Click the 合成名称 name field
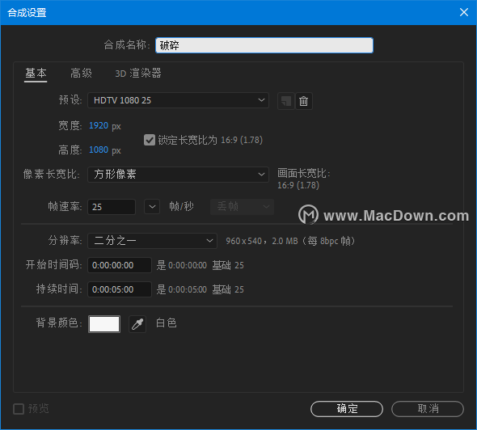Screen dimensions: 477x430 click(x=264, y=45)
